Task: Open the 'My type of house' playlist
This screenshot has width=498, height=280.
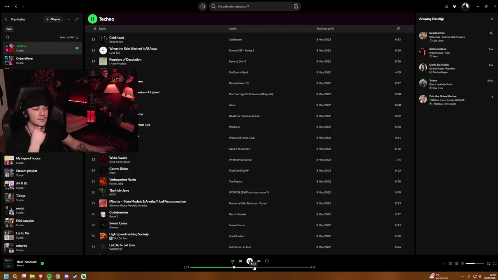Action: click(42, 160)
